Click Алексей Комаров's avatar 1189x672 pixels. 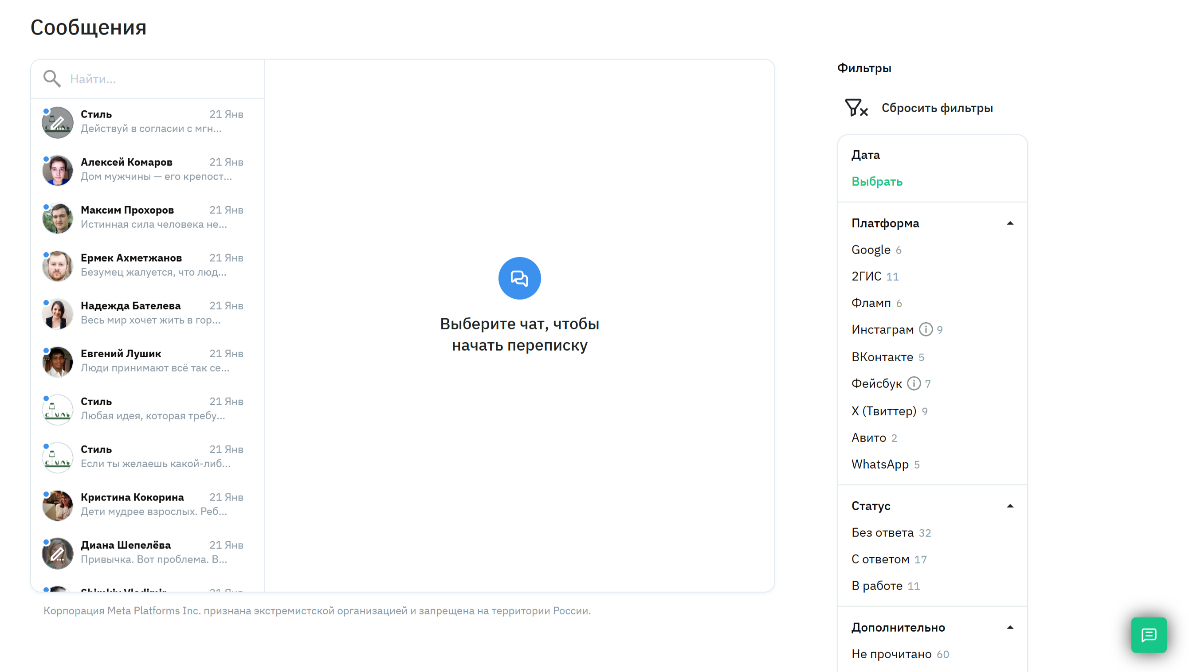[58, 170]
